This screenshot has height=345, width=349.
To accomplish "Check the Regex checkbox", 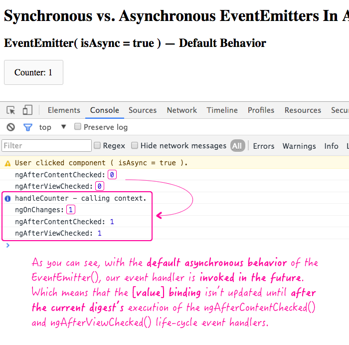I will pos(97,145).
